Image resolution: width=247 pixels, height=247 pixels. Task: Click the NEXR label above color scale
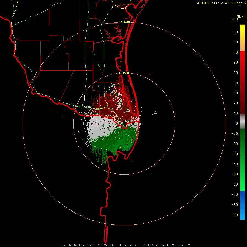[241, 16]
